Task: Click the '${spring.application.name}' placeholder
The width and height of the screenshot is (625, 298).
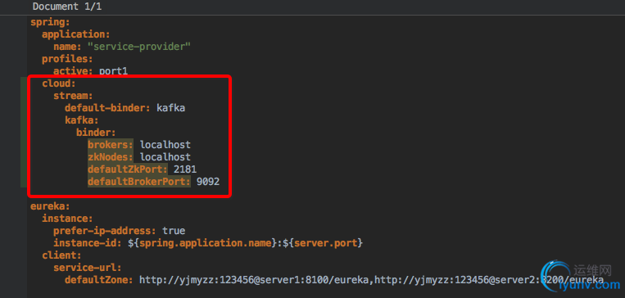Action: (202, 243)
